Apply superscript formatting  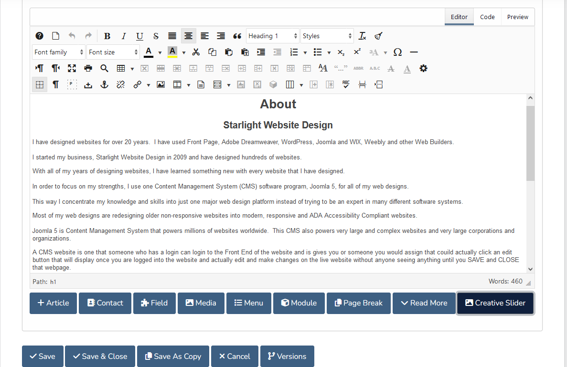(x=357, y=52)
